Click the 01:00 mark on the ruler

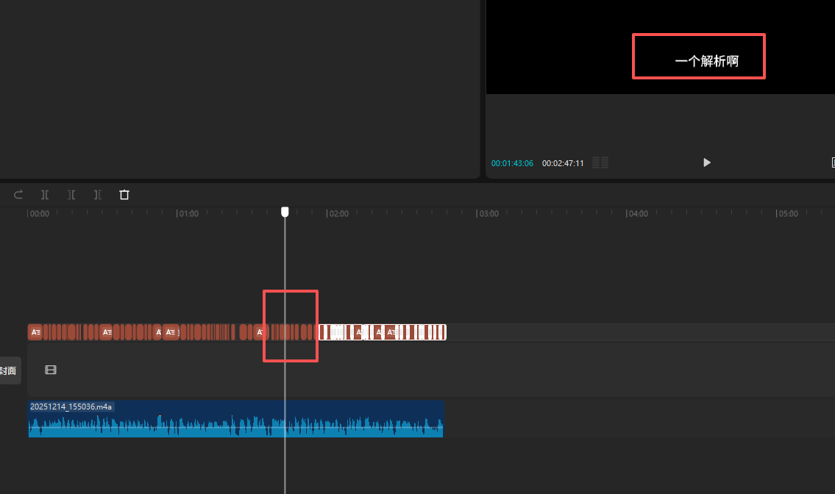tap(188, 213)
